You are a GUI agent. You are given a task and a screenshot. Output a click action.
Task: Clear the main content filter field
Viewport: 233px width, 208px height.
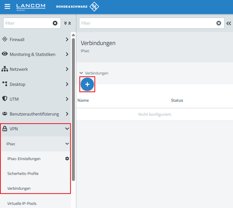tap(219, 23)
